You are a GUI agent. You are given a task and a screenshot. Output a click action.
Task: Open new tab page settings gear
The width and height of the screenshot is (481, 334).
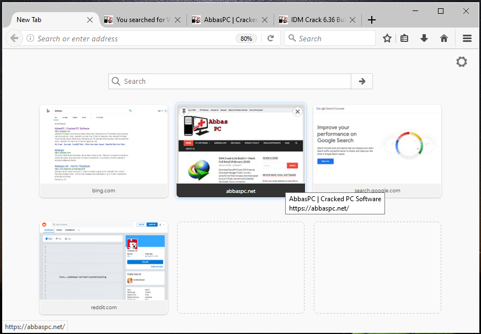pyautogui.click(x=461, y=62)
